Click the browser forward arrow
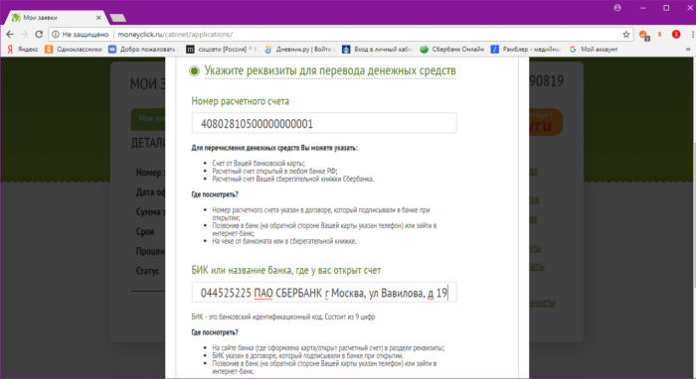Viewport: 696px width, 379px height. [x=24, y=34]
